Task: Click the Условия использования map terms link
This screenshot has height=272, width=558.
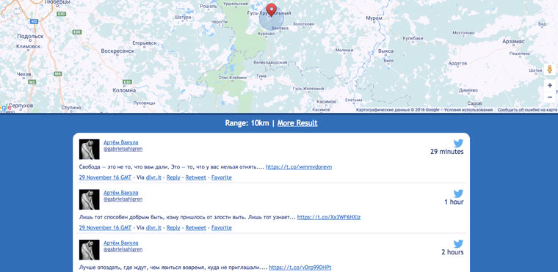Action: pos(468,110)
